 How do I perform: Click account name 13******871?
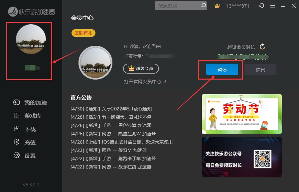coord(237,6)
